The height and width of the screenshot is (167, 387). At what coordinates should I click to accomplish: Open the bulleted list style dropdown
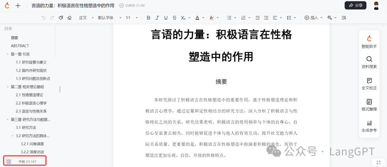pyautogui.click(x=235, y=18)
